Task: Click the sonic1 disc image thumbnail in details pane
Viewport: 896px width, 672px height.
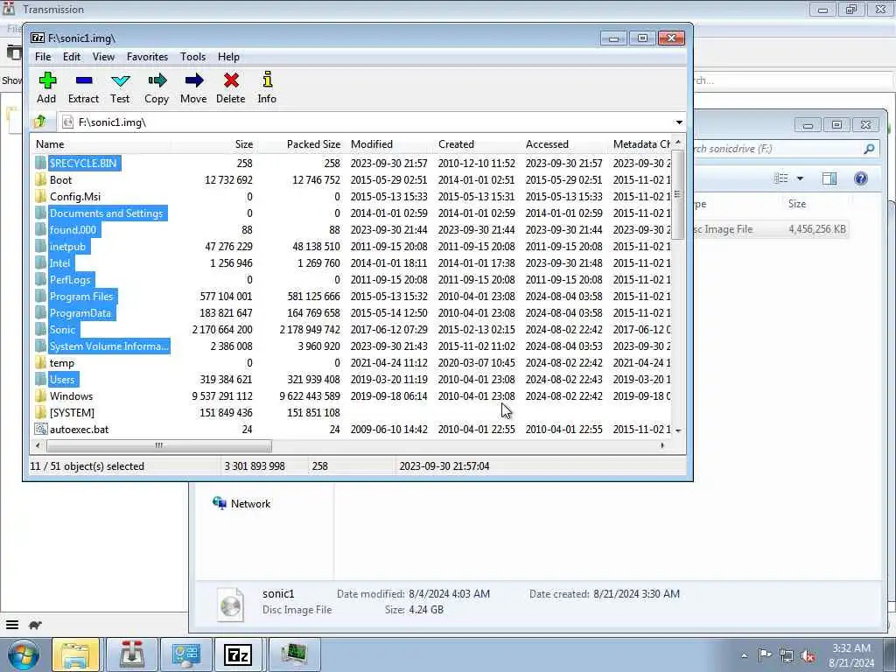Action: click(x=231, y=605)
